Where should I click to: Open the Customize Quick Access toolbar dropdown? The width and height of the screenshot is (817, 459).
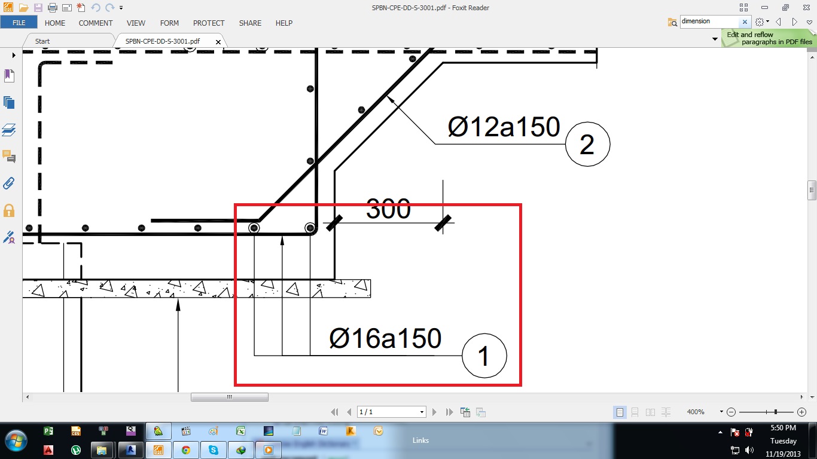point(121,8)
